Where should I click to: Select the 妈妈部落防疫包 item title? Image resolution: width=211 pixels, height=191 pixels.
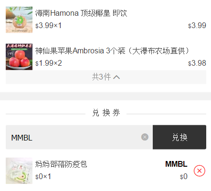pyautogui.click(x=61, y=164)
